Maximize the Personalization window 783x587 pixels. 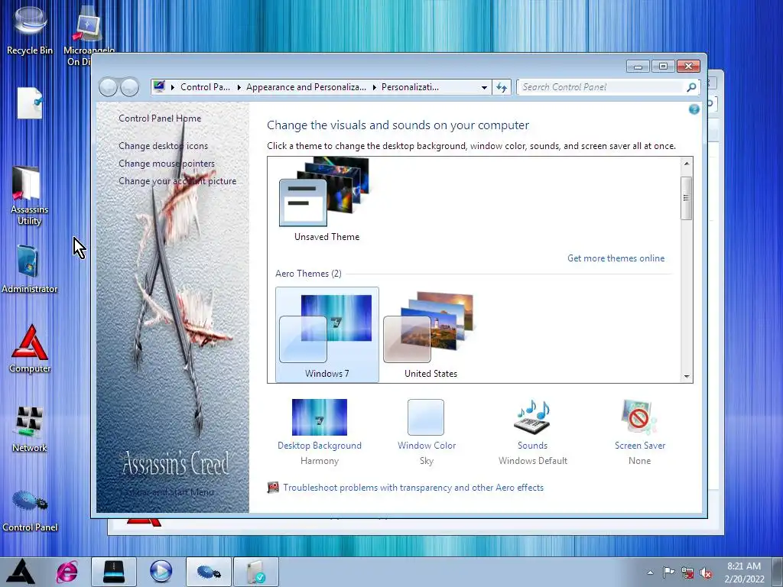click(663, 66)
